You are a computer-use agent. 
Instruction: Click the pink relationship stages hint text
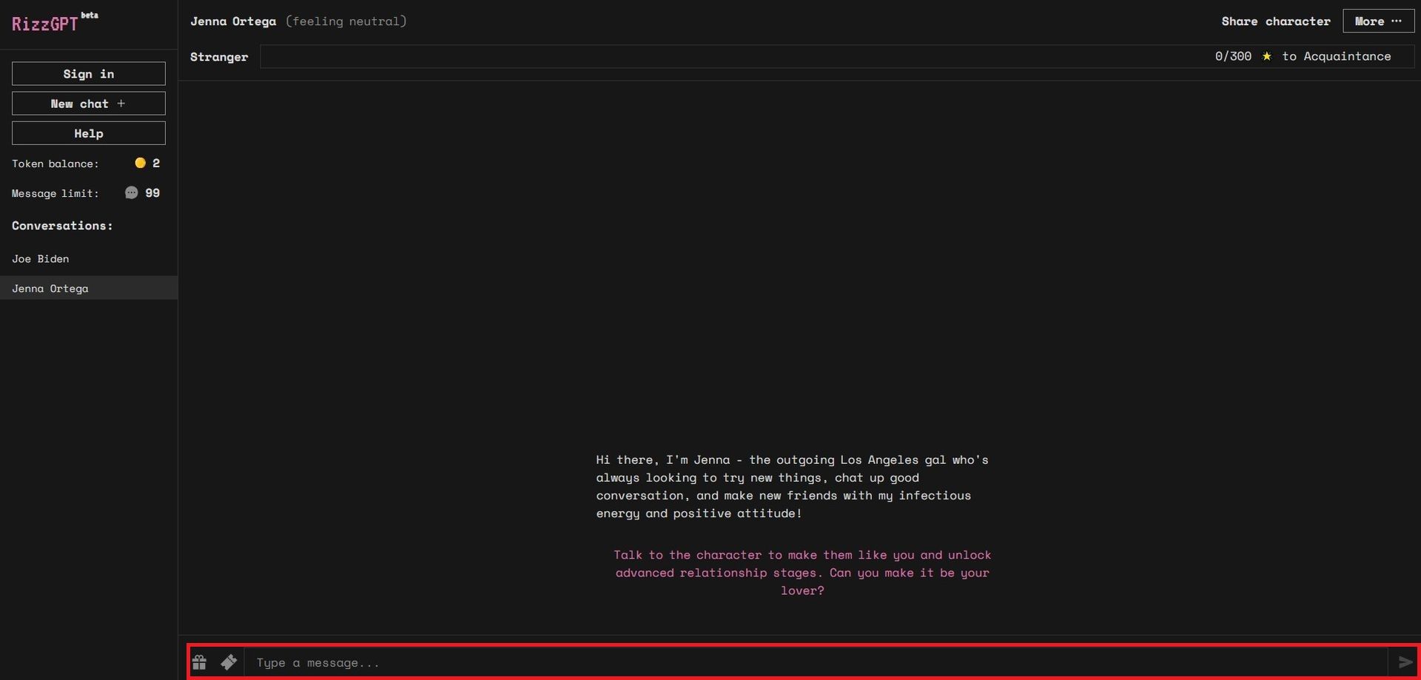[802, 573]
